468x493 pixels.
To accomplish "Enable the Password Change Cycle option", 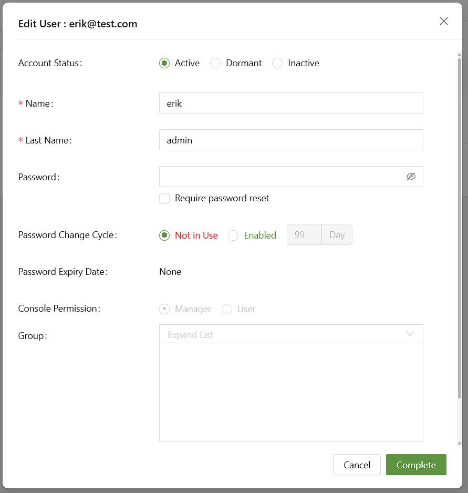I will coord(233,235).
